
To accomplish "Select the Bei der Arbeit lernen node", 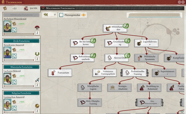I will (x=82, y=43).
